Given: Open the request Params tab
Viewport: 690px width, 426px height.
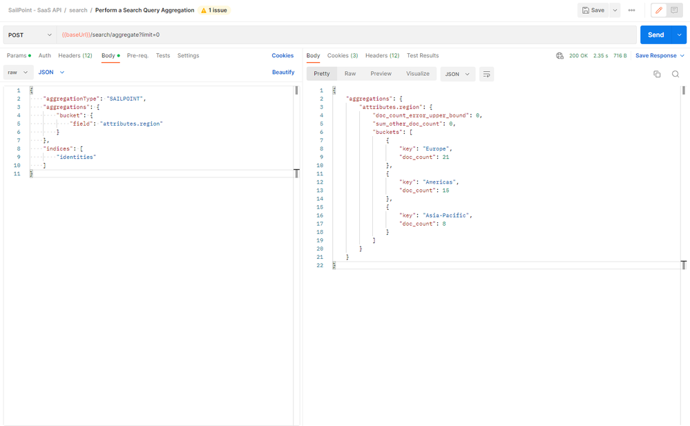Looking at the screenshot, I should 17,56.
